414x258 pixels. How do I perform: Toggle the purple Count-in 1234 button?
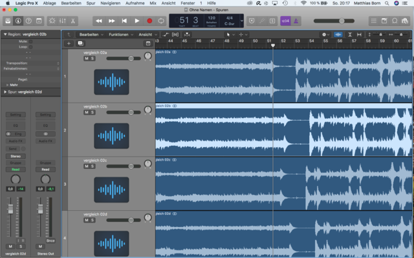click(285, 21)
